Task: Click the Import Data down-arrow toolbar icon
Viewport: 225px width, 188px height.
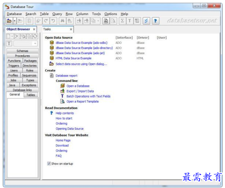Action: pos(79,21)
